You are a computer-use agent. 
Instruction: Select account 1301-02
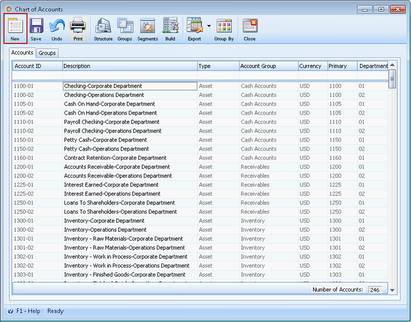pyautogui.click(x=24, y=247)
